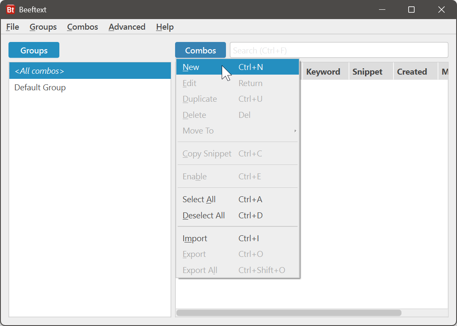Screen dimensions: 457x326
Task: Choose Select All from the menu
Action: 238,199
